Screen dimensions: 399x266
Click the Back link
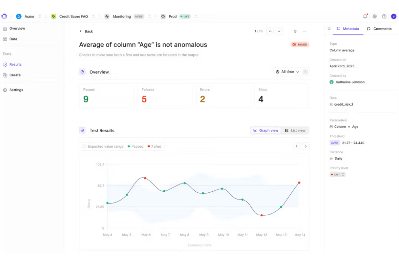(86, 31)
